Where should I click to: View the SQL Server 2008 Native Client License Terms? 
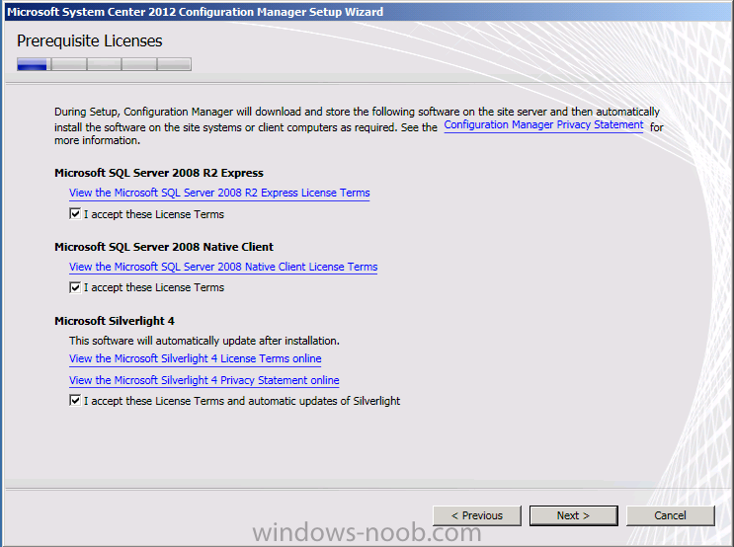point(223,267)
